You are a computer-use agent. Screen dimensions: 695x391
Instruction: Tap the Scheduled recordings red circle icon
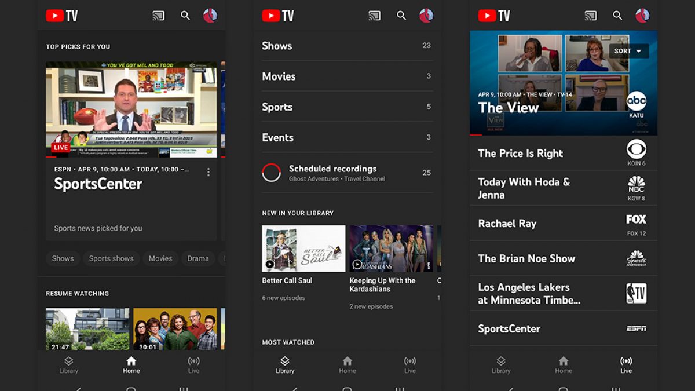click(x=271, y=173)
